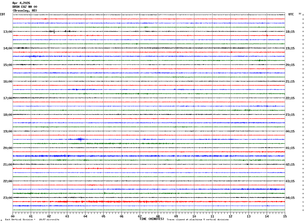Click the UTC timezone label
This screenshot has width=305, height=223.
[291, 14]
